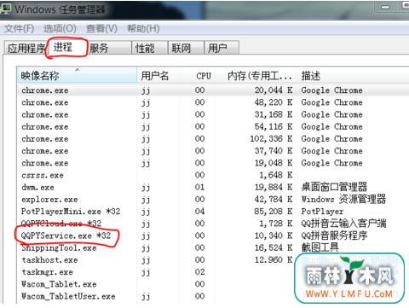The height and width of the screenshot is (308, 409).
Task: Switch to the 联网 tab
Action: [186, 48]
